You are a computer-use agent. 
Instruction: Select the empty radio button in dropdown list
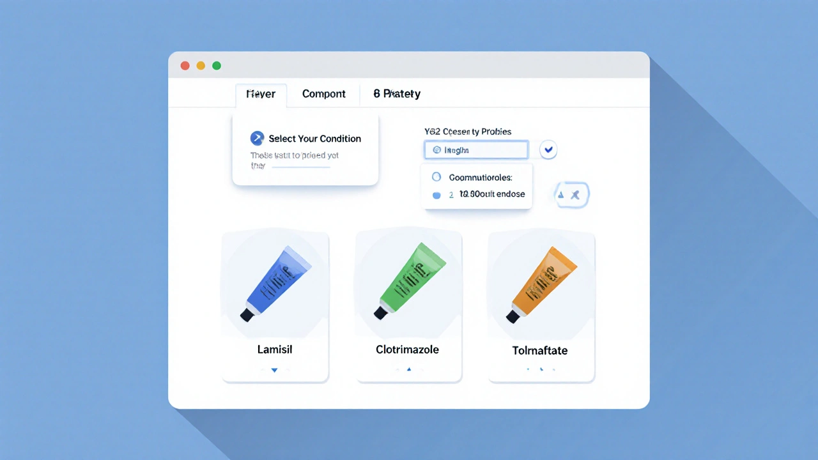pos(436,177)
